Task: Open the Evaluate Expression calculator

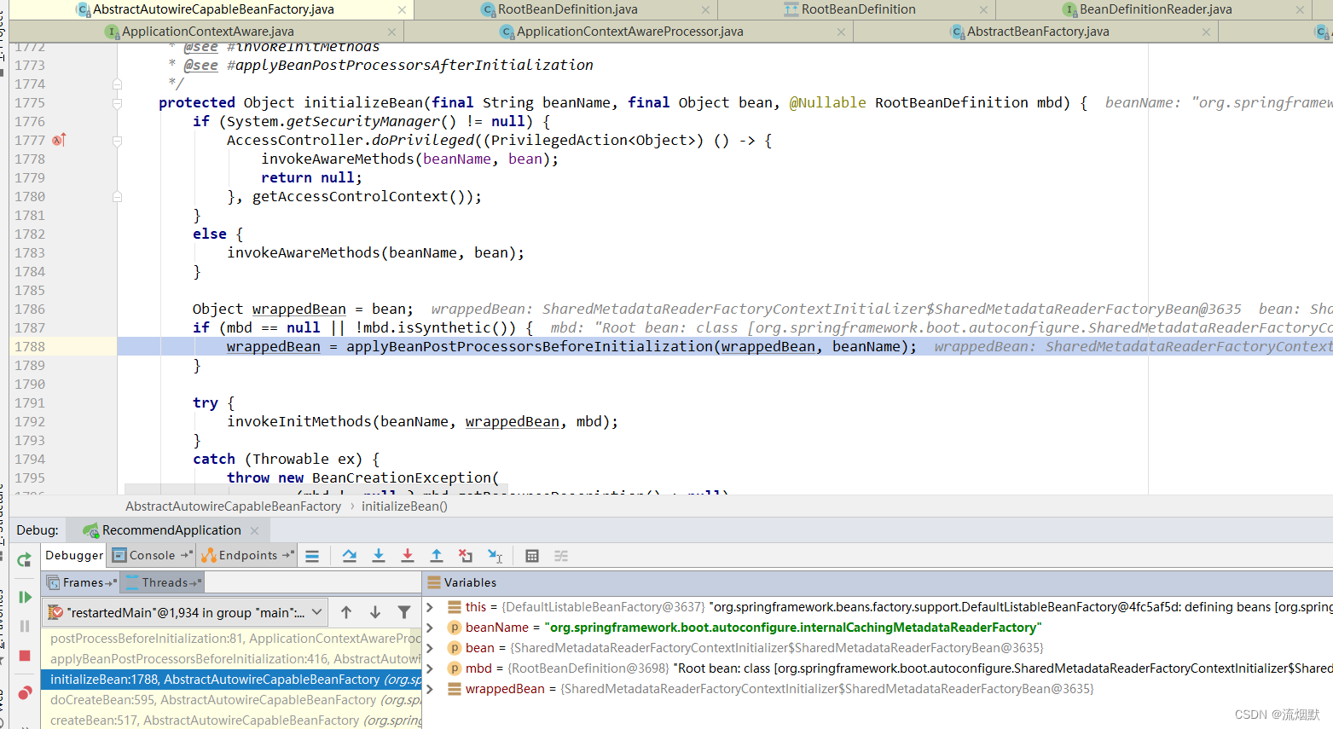Action: pyautogui.click(x=532, y=556)
